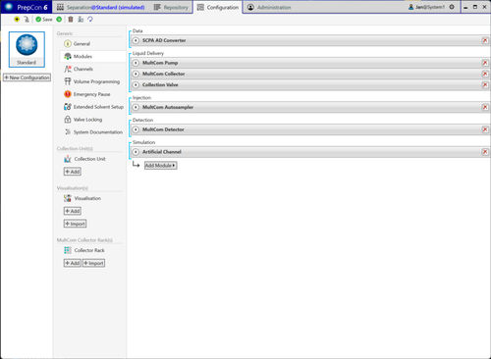Select the Standard configuration thumbnail
This screenshot has height=359, width=491.
point(27,49)
